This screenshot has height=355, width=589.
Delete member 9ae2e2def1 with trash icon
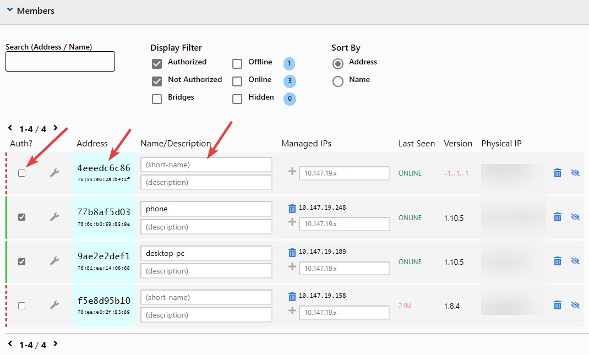click(558, 261)
